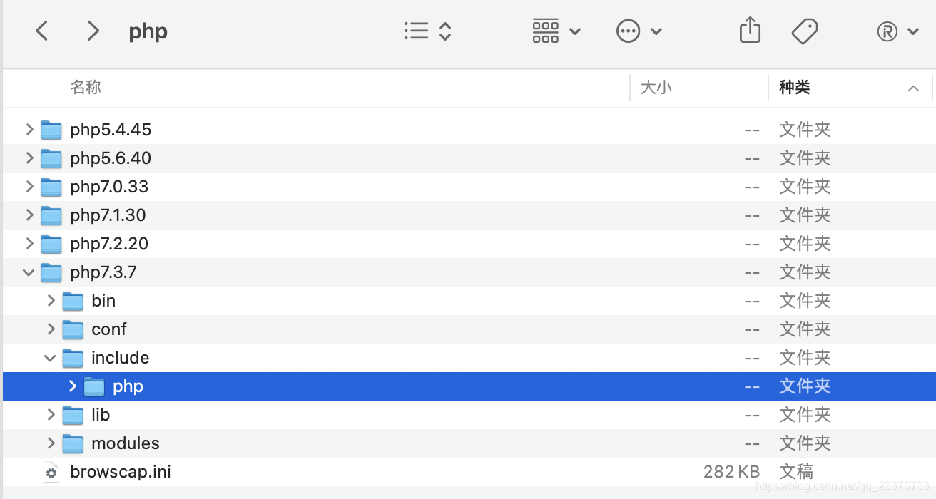This screenshot has width=936, height=499.
Task: Click the group items toolbar icon
Action: 546,31
